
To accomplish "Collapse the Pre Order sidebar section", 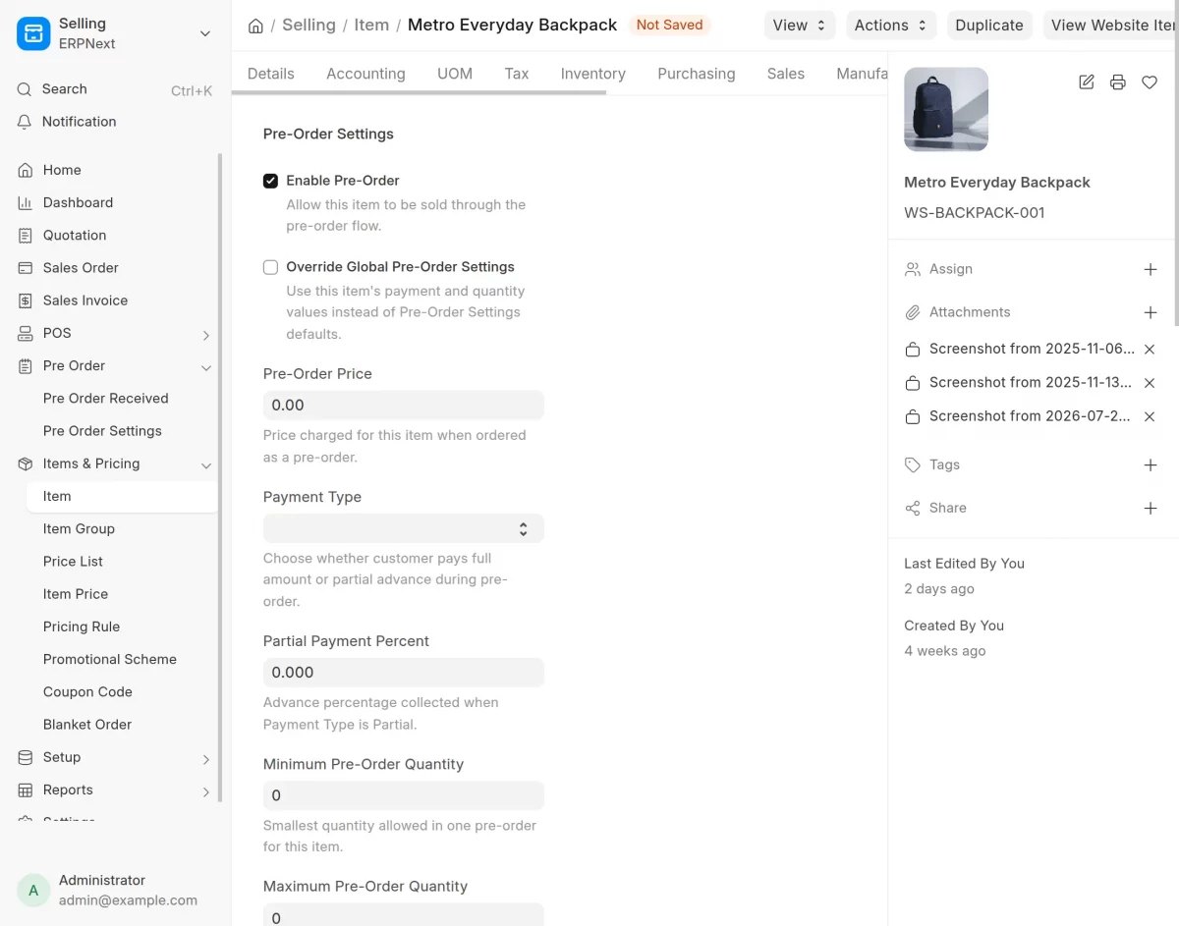I will [205, 367].
